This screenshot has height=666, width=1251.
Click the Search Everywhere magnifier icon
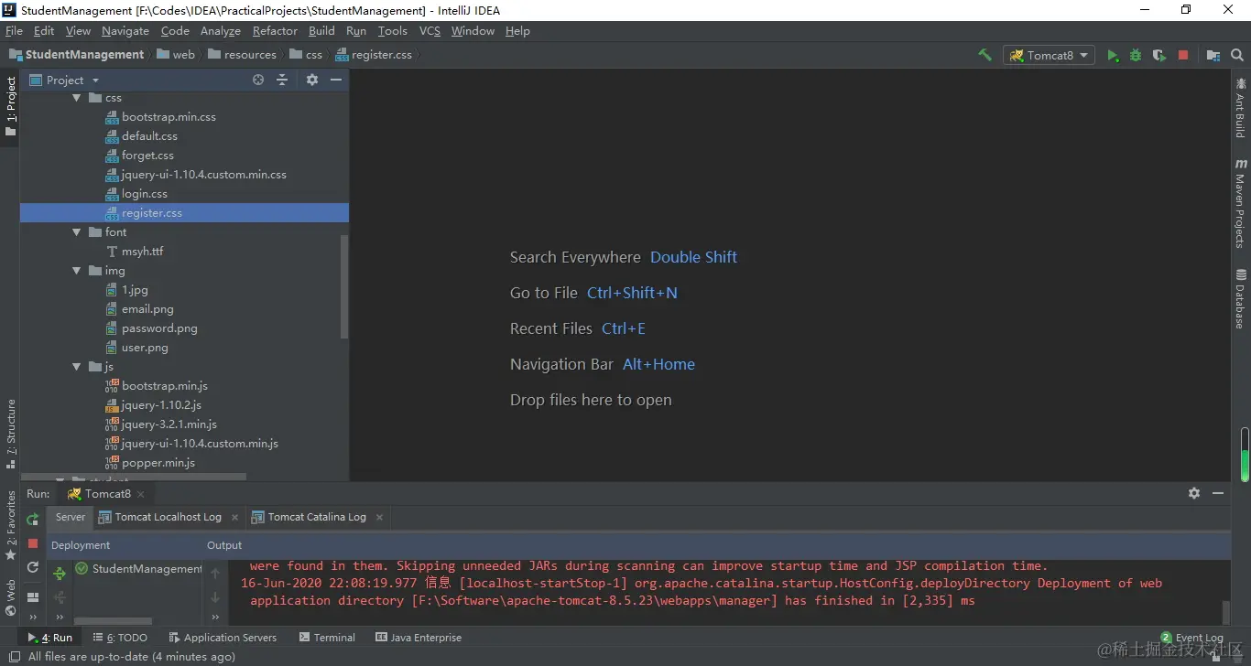(x=1238, y=55)
